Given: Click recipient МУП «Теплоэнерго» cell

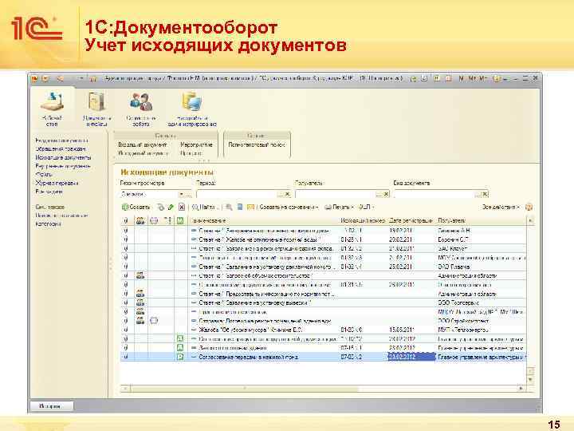Looking at the screenshot, I should pos(481,330).
